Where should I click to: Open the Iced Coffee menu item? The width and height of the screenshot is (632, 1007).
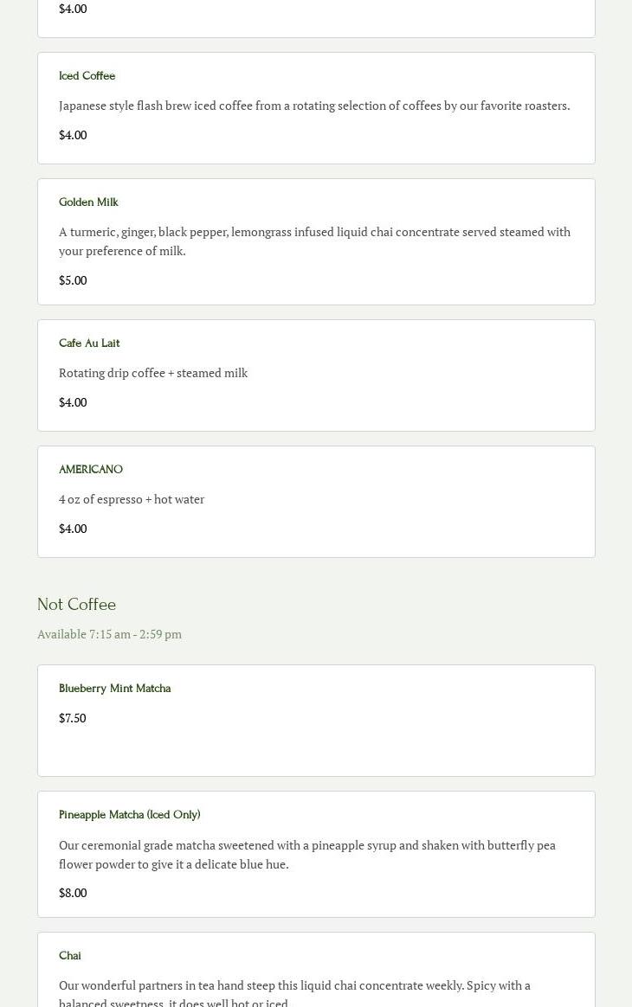point(87,76)
